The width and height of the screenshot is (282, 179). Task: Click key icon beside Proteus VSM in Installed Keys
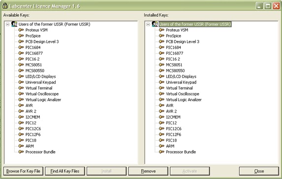(x=161, y=30)
